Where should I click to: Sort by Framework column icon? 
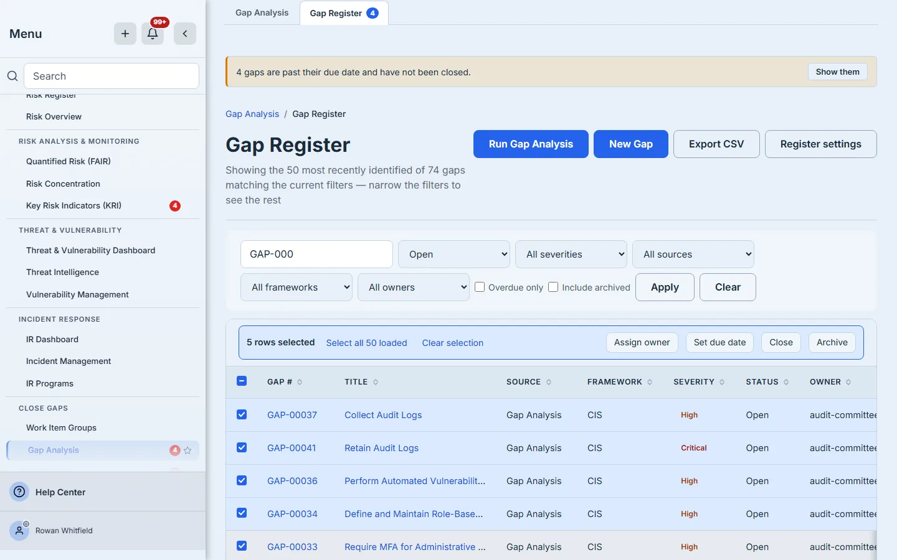[650, 382]
